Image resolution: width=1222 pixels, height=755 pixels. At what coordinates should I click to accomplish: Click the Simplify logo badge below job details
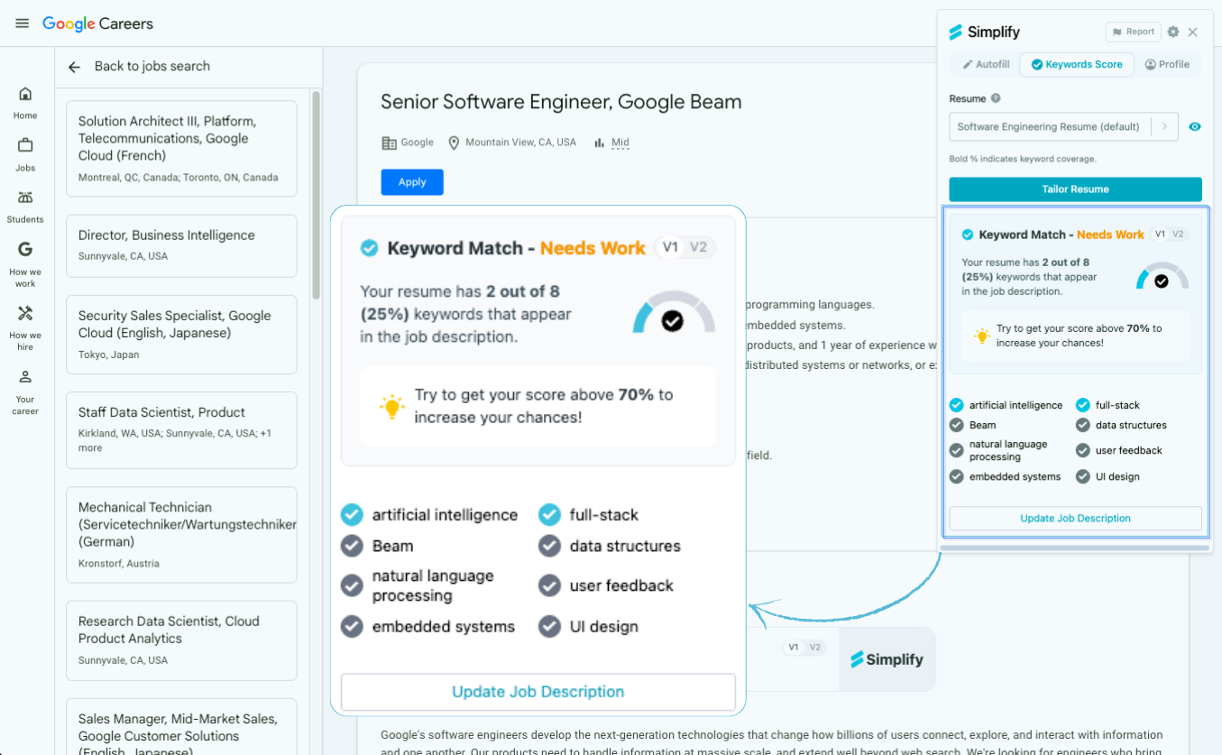(887, 659)
